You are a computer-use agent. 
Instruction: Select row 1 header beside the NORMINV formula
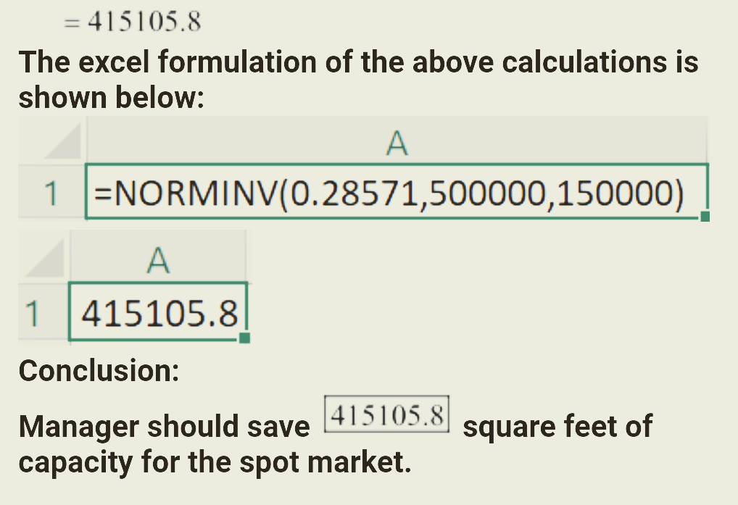point(51,193)
